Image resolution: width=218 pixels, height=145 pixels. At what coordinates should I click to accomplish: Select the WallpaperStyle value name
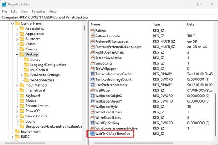106,107
